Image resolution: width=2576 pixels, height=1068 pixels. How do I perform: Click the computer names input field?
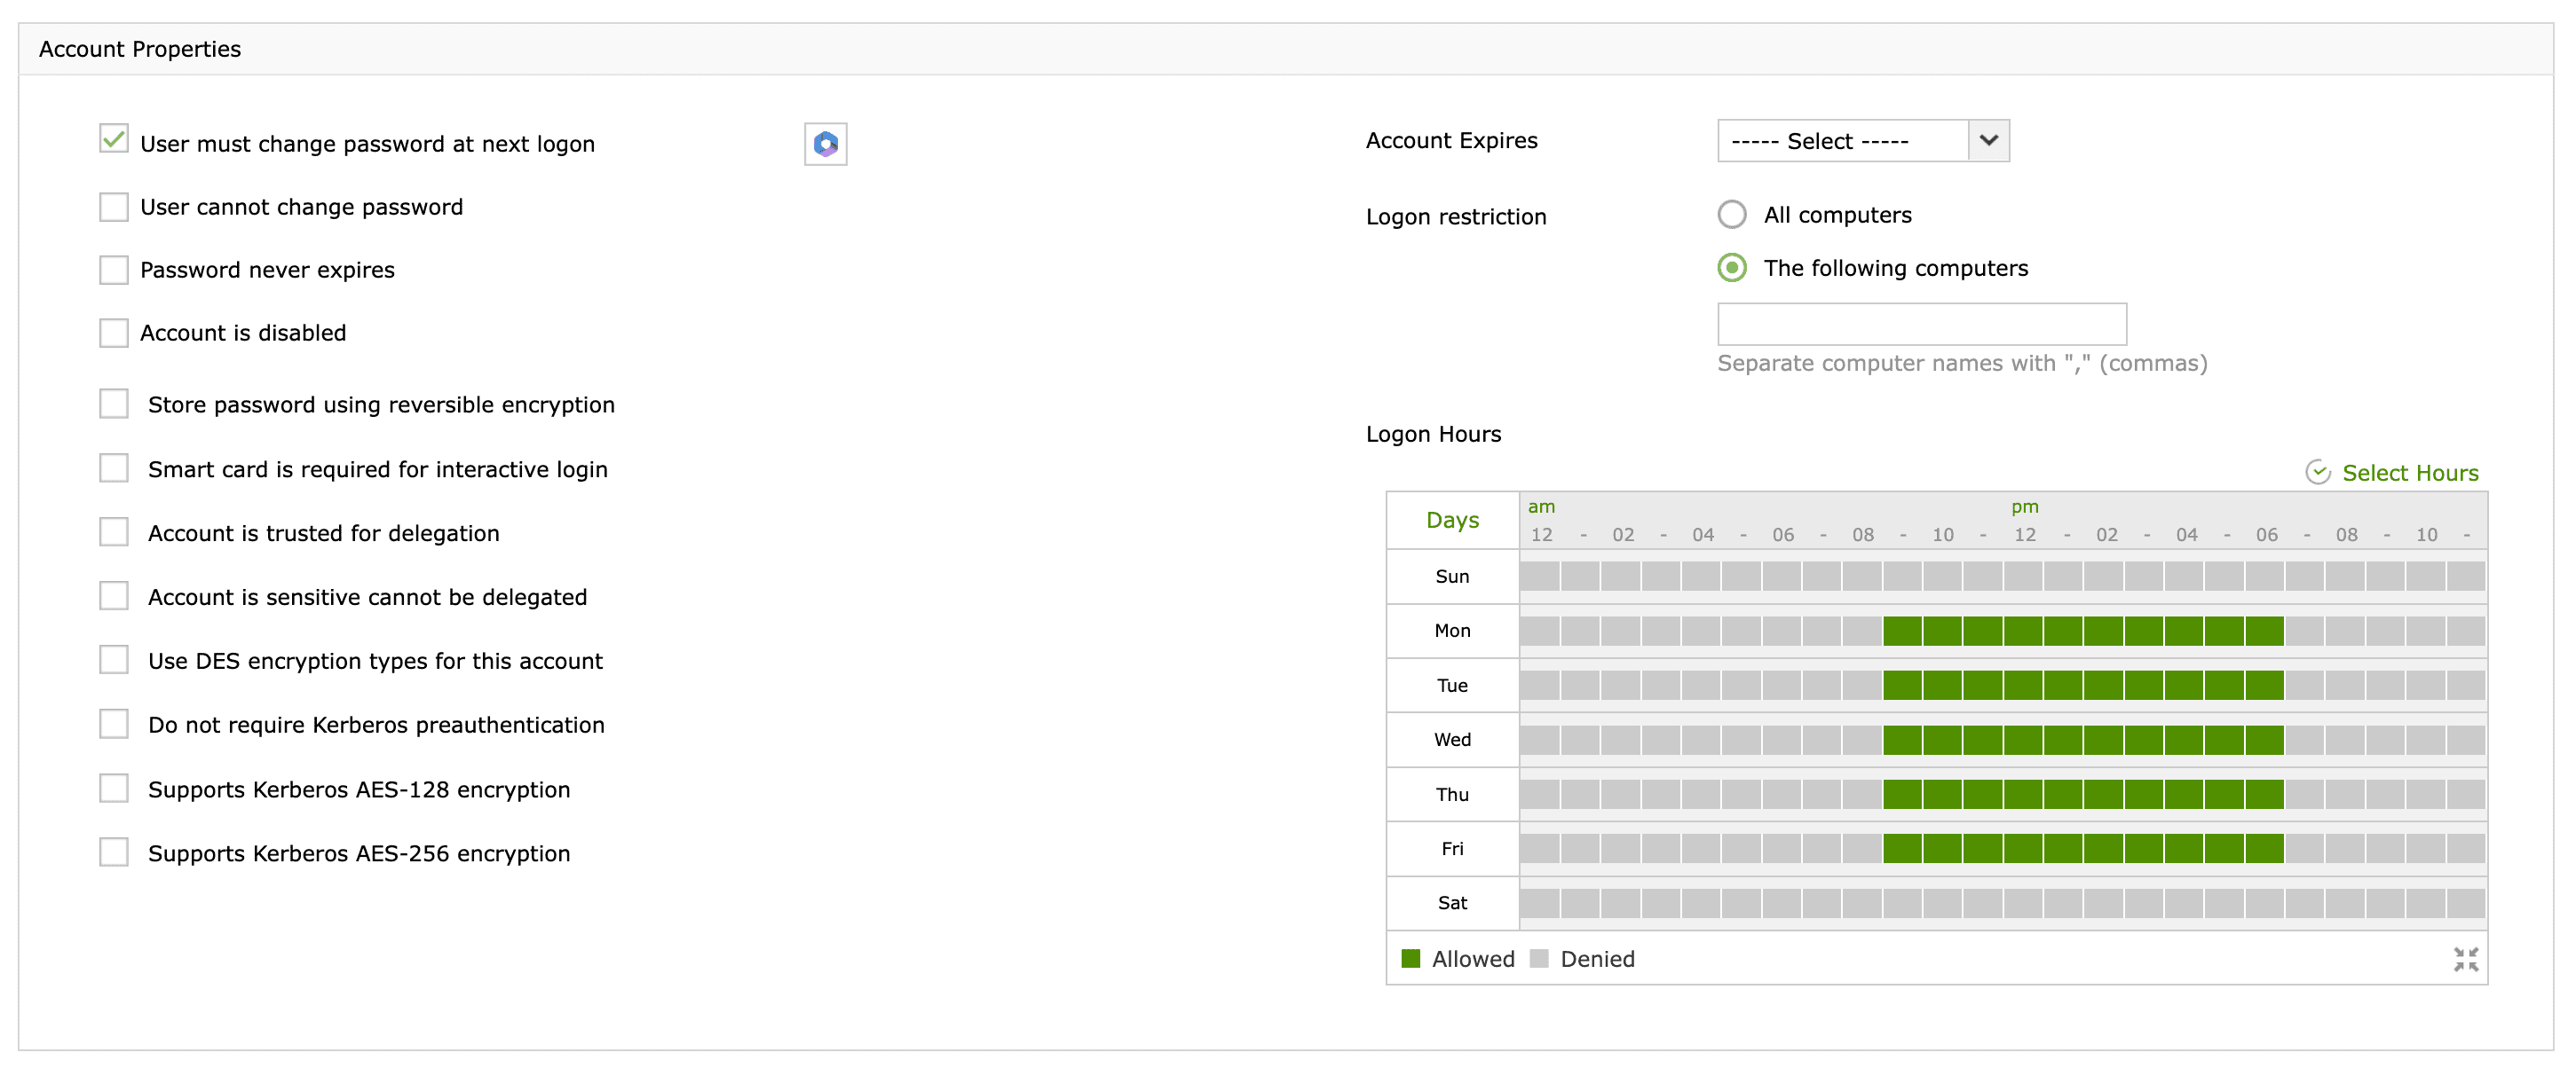(x=1922, y=324)
